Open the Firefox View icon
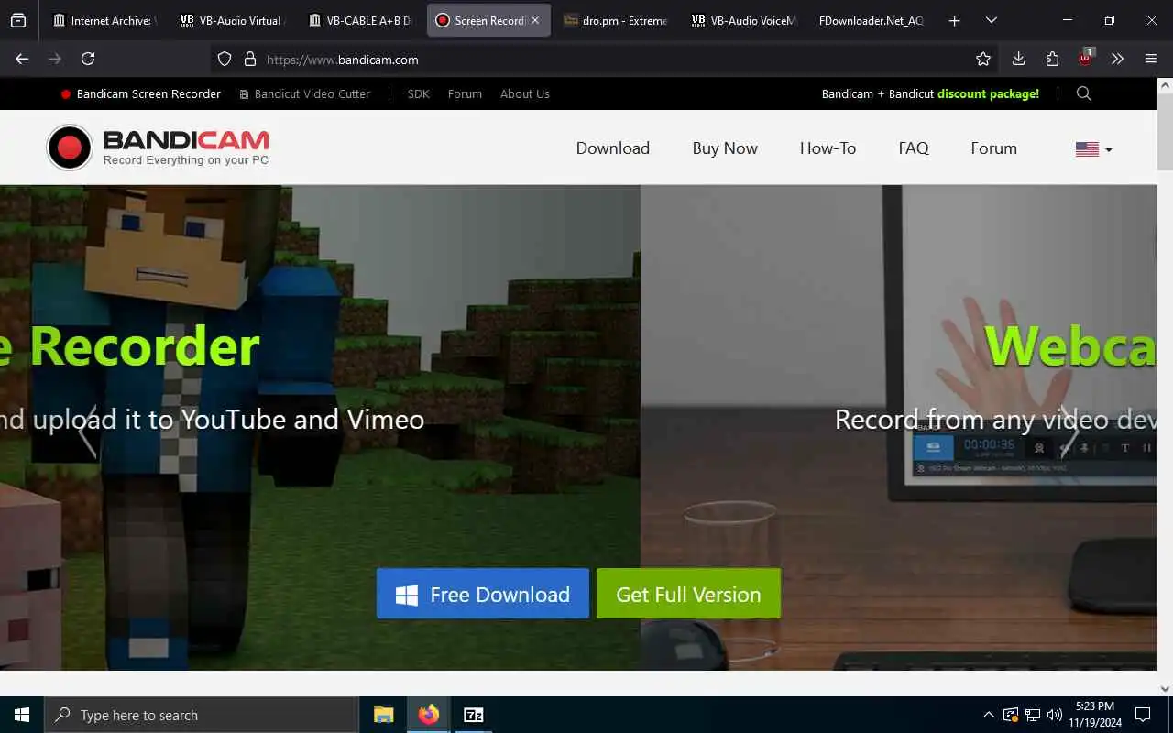 pyautogui.click(x=18, y=20)
